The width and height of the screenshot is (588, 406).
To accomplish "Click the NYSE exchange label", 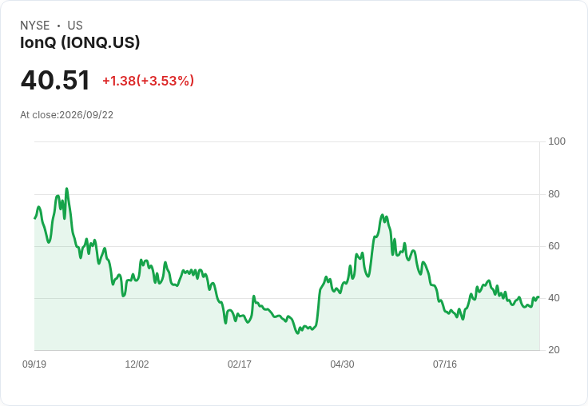I will click(x=35, y=26).
